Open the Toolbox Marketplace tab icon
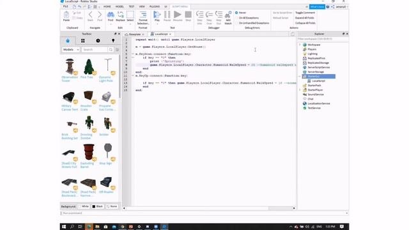Screen dimensions: 409x230 click(68, 41)
